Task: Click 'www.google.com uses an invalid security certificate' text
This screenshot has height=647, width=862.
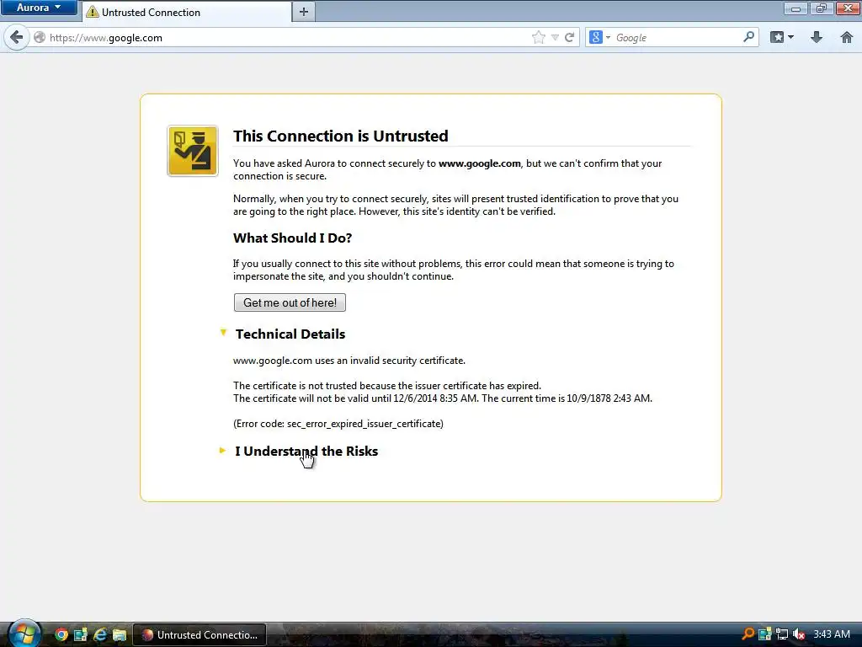Action: (x=349, y=361)
